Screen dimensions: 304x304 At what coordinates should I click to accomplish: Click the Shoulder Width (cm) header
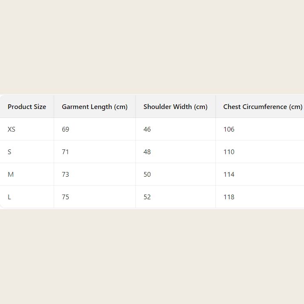tap(175, 107)
